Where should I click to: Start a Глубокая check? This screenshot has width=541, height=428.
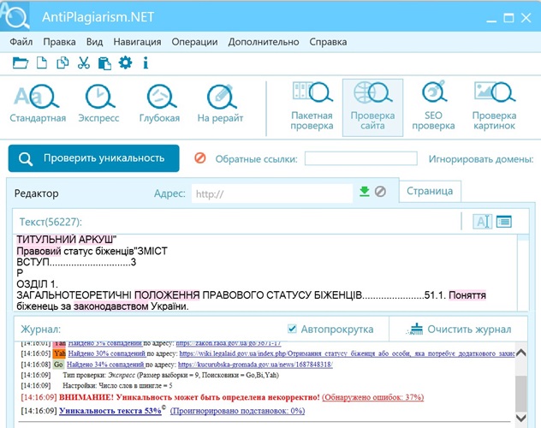point(159,104)
